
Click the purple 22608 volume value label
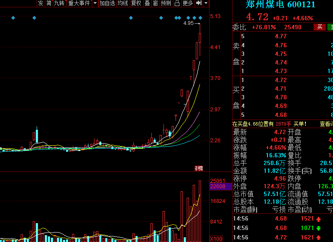click(x=218, y=187)
